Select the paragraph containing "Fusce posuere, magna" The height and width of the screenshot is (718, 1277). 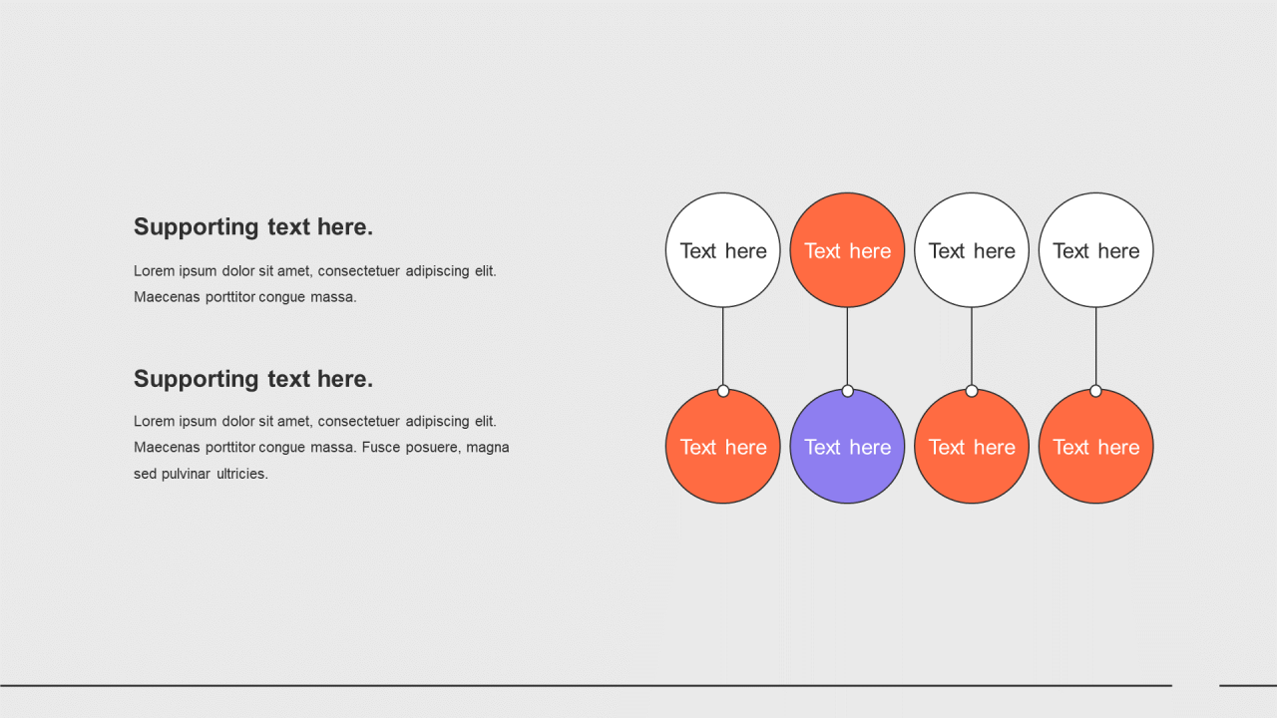coord(321,448)
